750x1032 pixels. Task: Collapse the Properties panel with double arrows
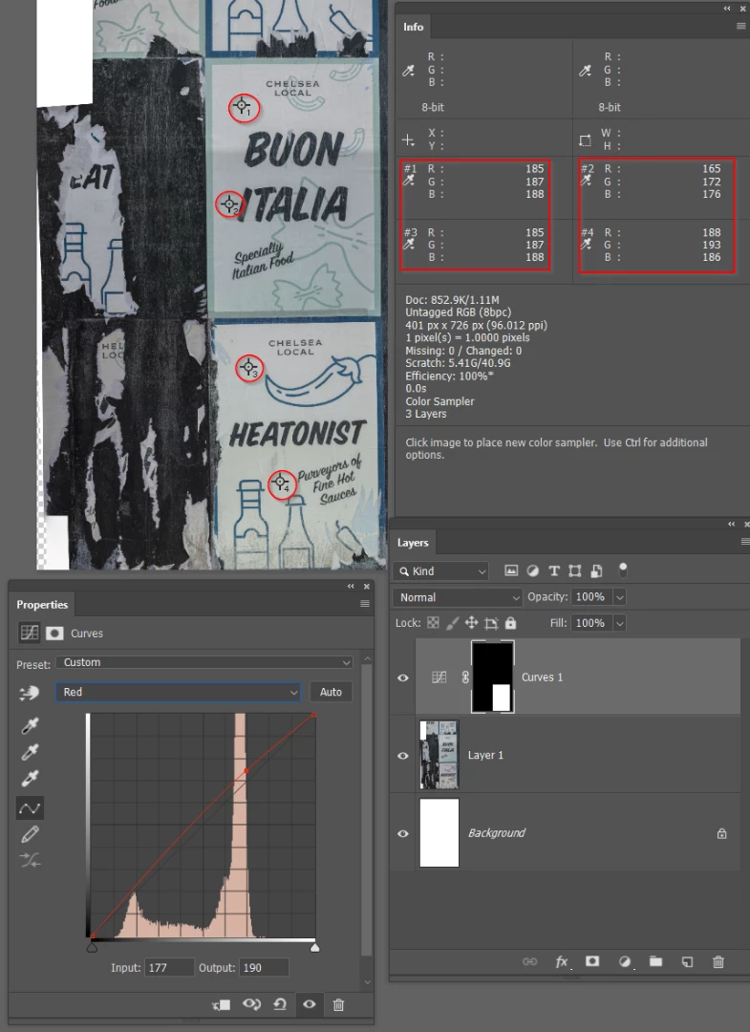click(x=351, y=586)
